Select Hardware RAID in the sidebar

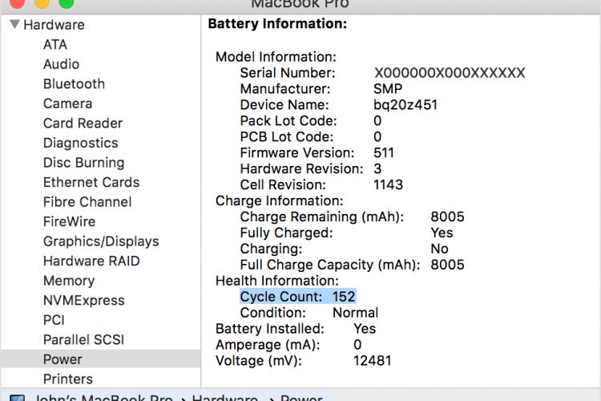pyautogui.click(x=91, y=261)
